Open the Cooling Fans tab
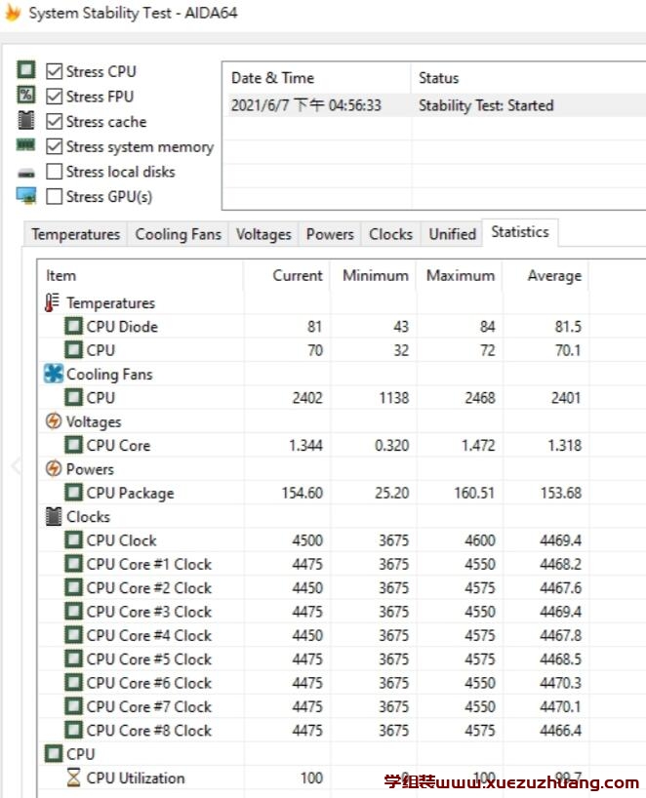 tap(178, 234)
